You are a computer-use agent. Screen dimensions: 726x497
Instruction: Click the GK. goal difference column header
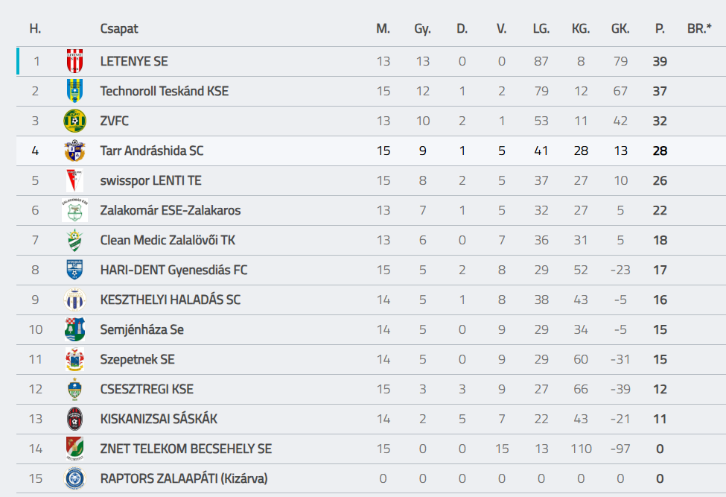coord(620,29)
